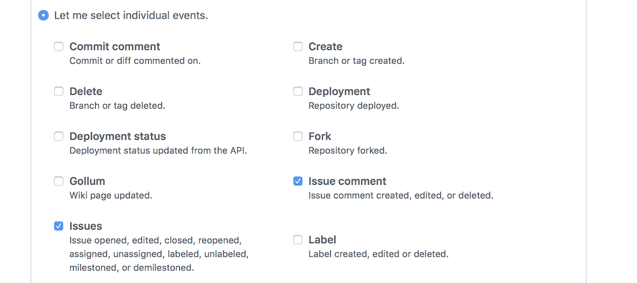Check the Fork event checkbox
This screenshot has width=637, height=283.
coord(298,136)
